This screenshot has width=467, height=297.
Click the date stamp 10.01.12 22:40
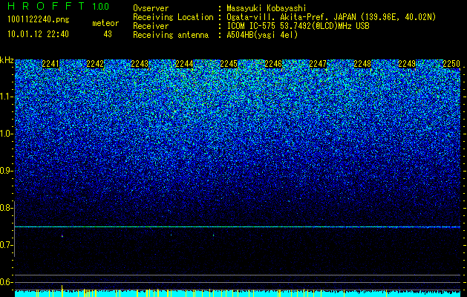(x=38, y=34)
